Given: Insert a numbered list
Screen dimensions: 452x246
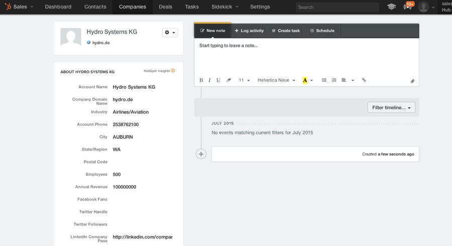Looking at the screenshot, I should pos(334,80).
